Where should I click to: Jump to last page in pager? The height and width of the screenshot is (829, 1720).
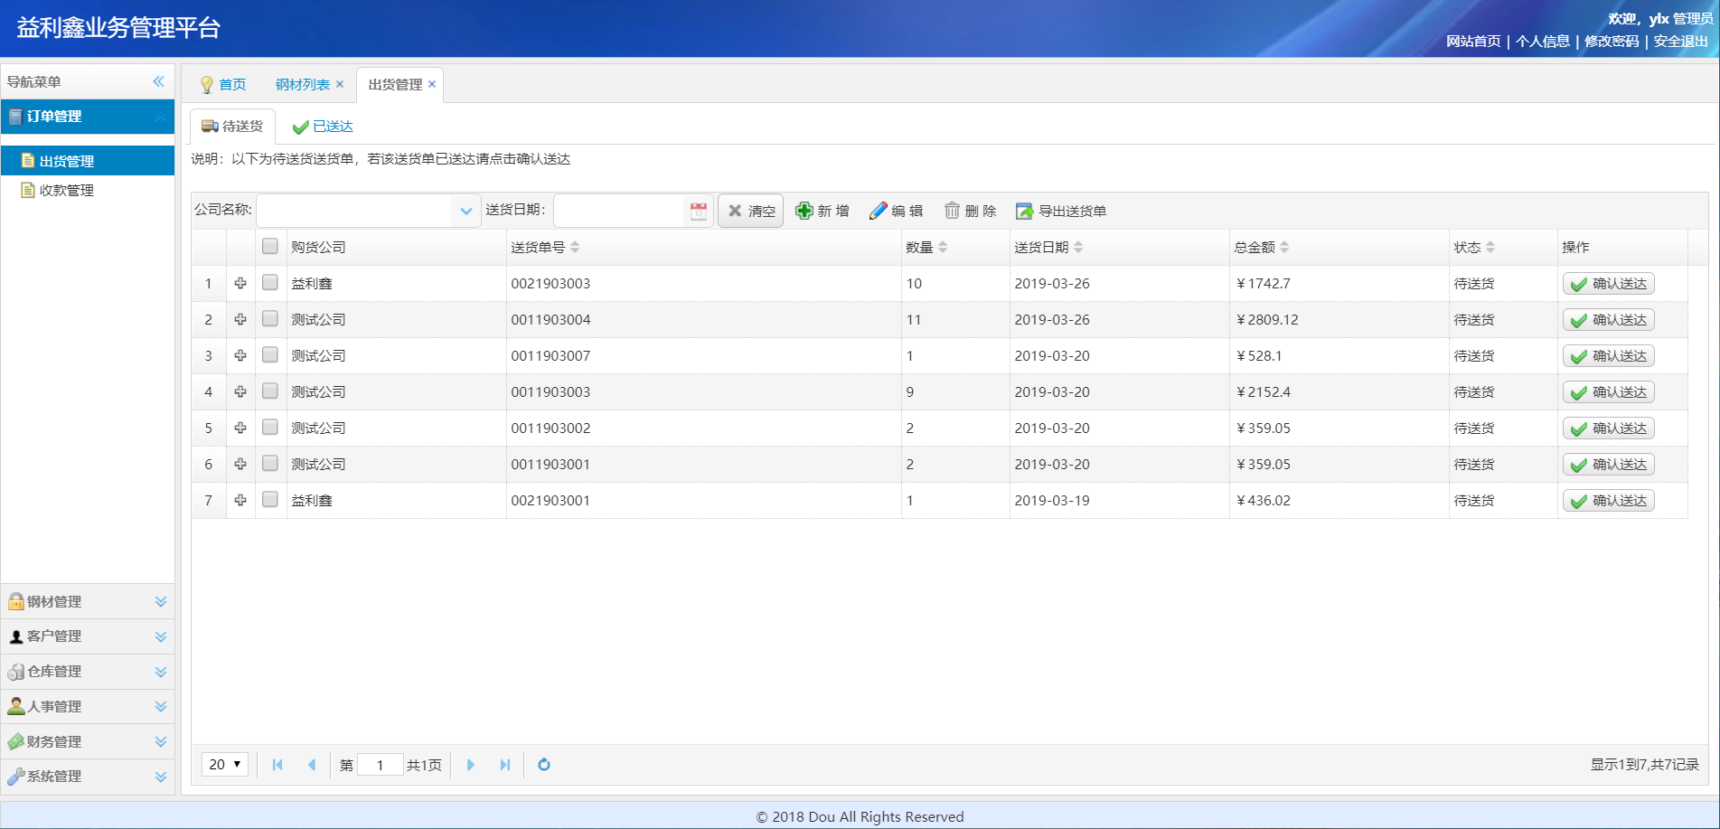point(505,765)
